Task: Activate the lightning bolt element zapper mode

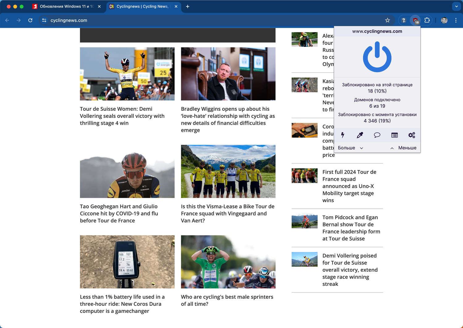Action: click(343, 135)
